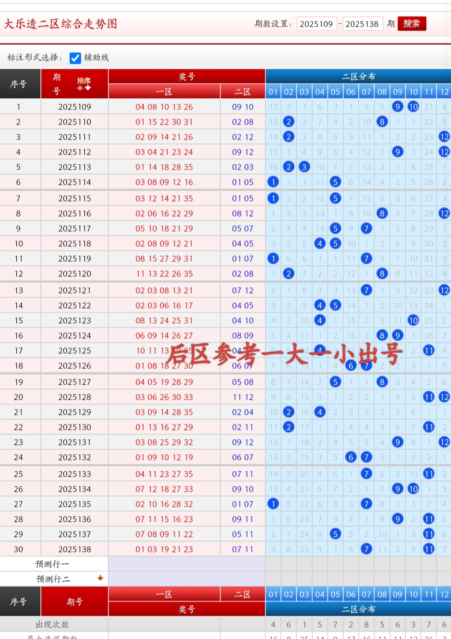Click blue ball 1 in row 2025135

coord(273,504)
